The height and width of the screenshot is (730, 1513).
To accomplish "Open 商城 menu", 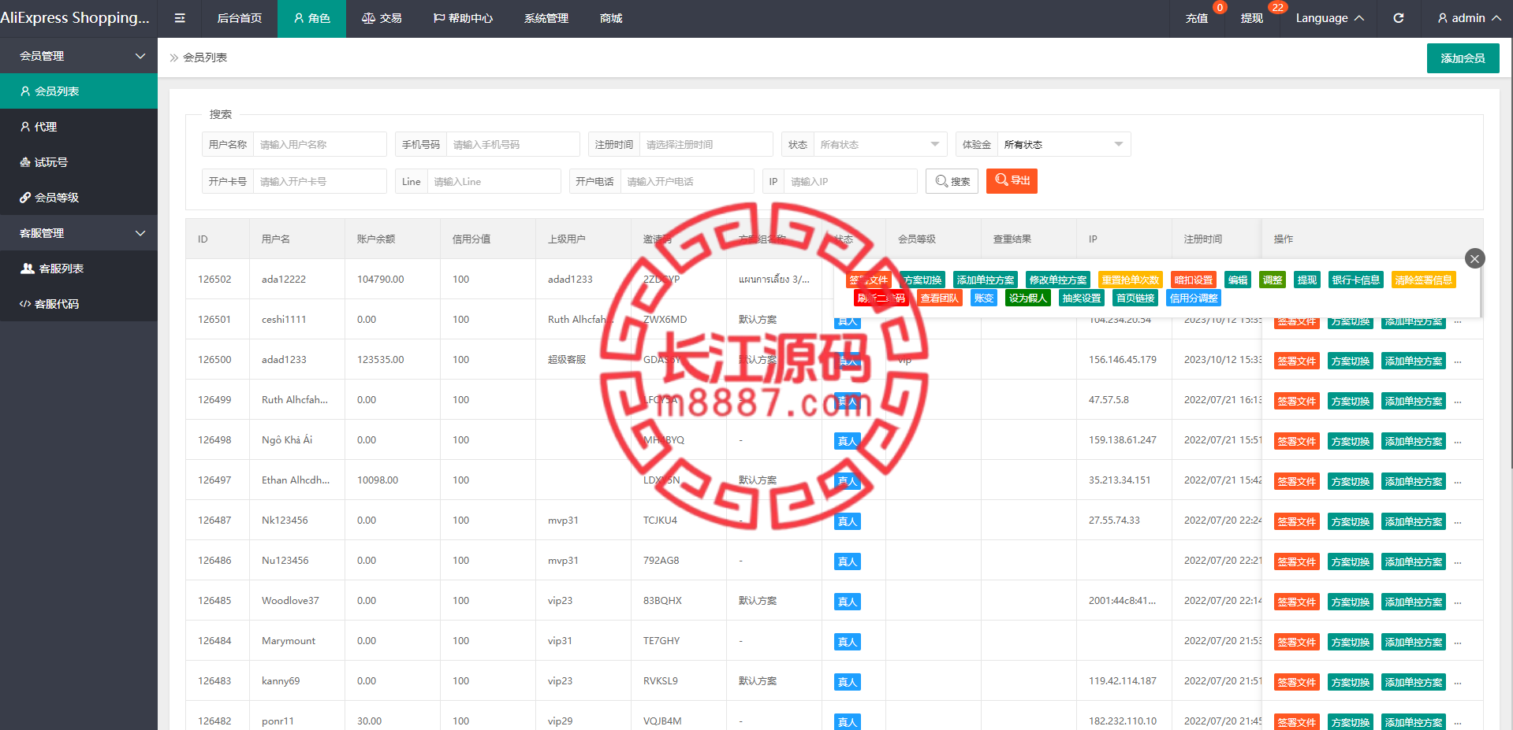I will click(611, 18).
